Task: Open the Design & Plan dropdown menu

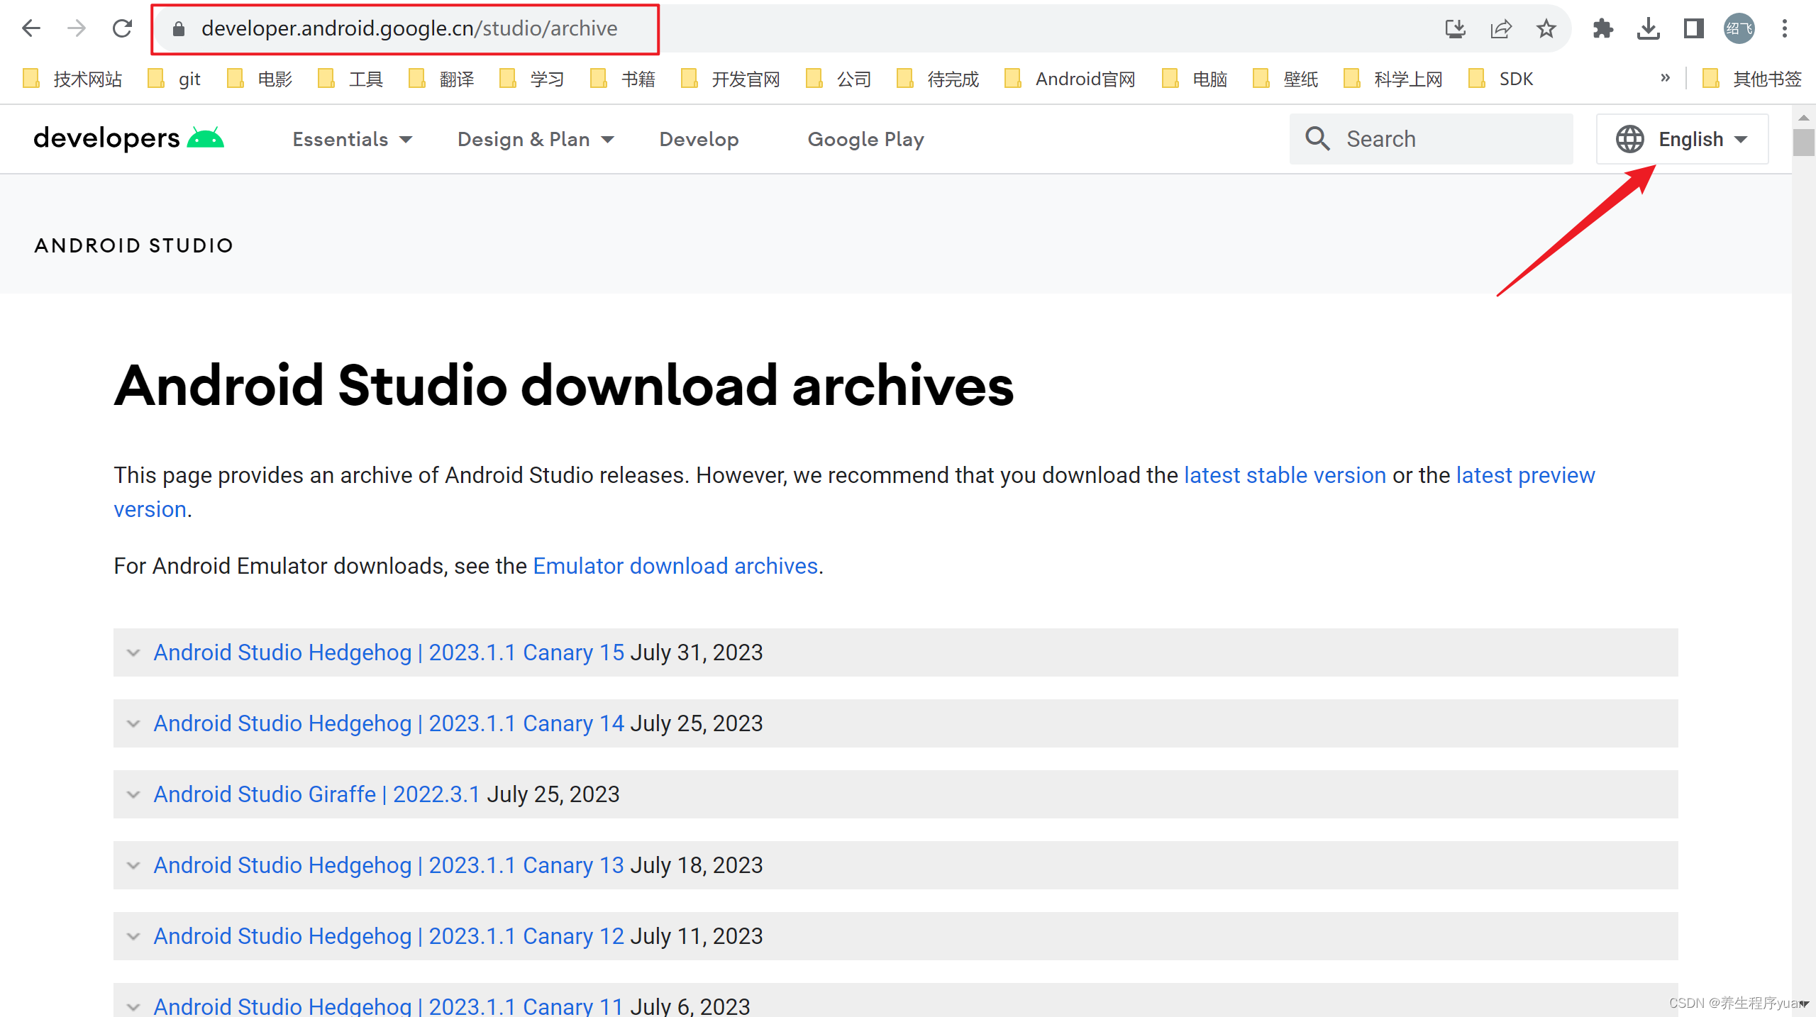Action: [x=536, y=139]
